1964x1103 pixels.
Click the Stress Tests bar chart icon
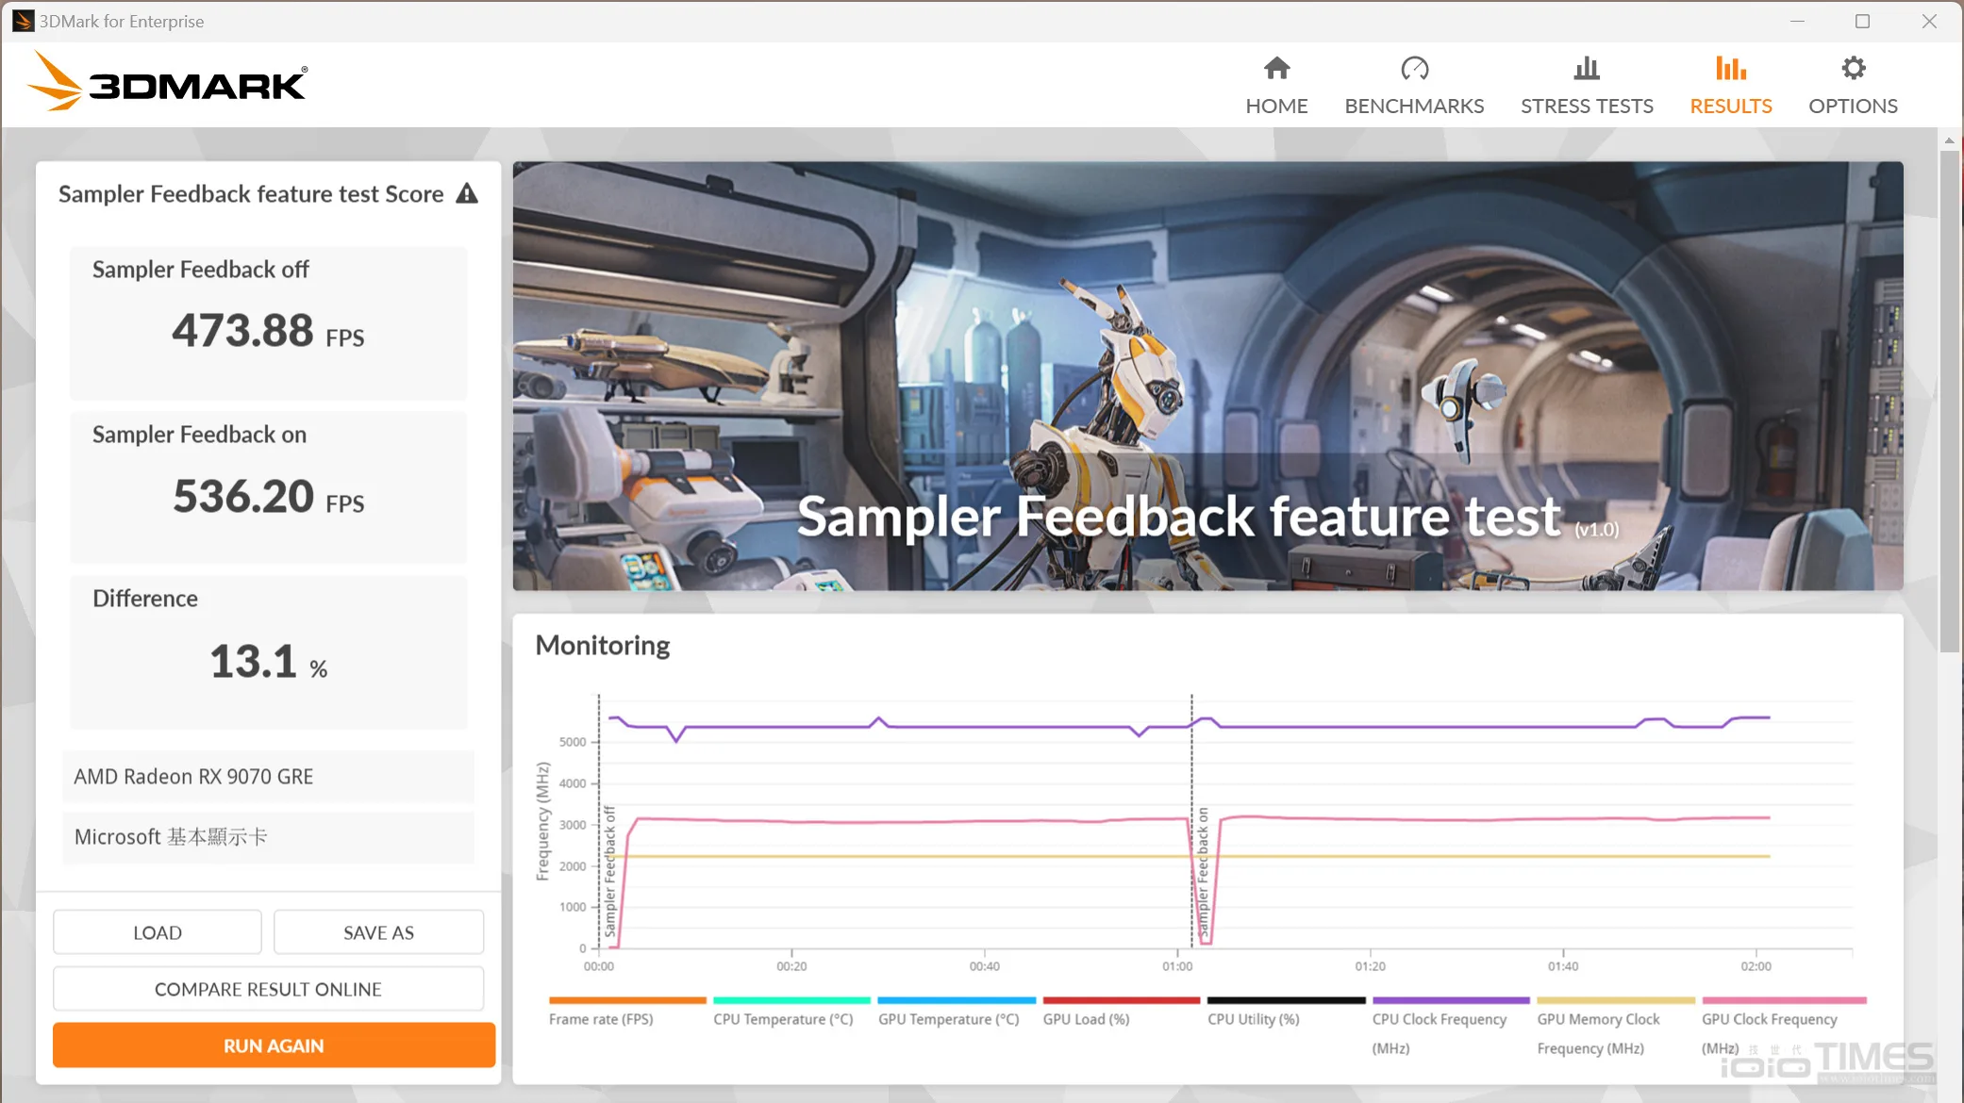point(1587,68)
